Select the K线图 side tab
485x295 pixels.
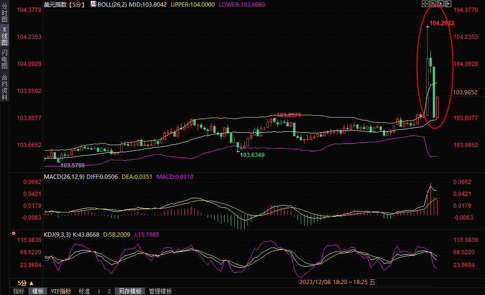tap(4, 36)
